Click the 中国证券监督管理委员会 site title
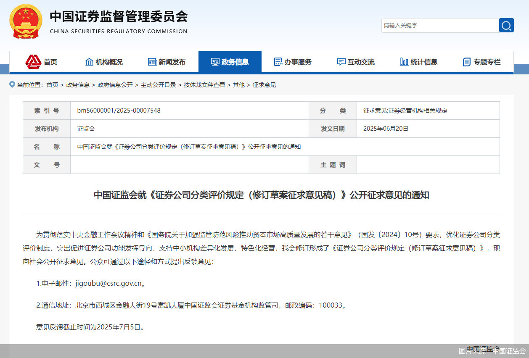529x358 pixels. click(119, 17)
